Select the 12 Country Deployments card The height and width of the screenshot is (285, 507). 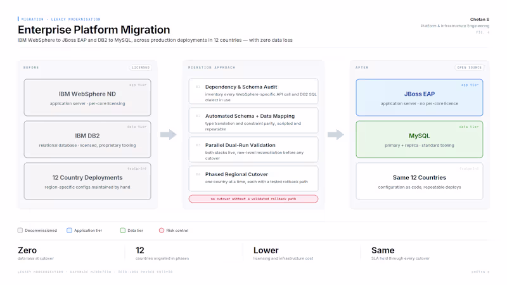(x=87, y=181)
